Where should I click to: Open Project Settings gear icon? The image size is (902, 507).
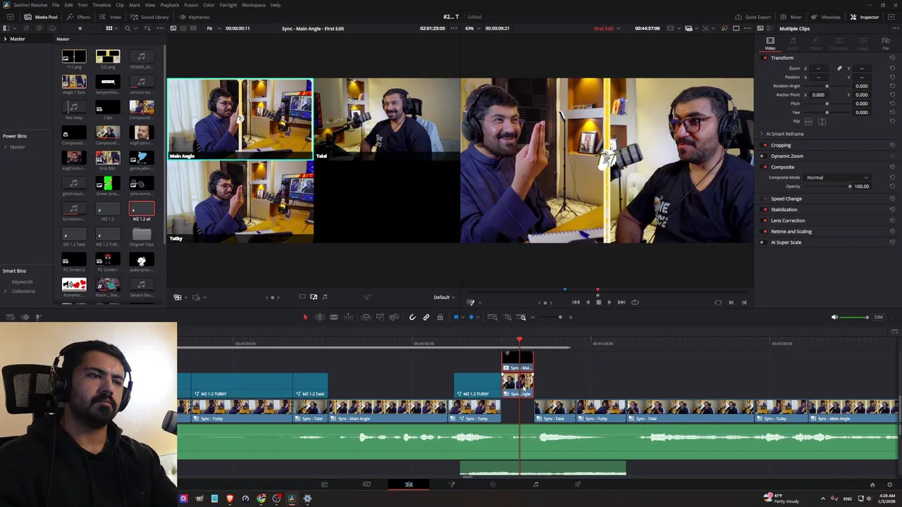(889, 484)
